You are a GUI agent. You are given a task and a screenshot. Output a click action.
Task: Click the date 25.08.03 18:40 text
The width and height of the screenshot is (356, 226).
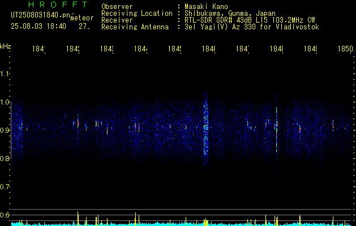click(x=38, y=27)
